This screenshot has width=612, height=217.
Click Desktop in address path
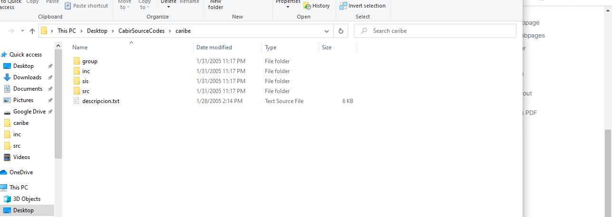[97, 31]
